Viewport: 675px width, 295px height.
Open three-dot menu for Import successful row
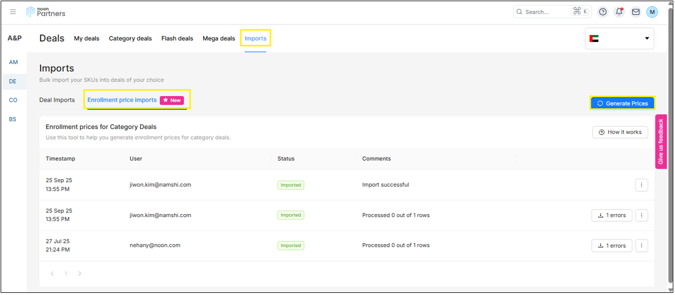pos(642,185)
